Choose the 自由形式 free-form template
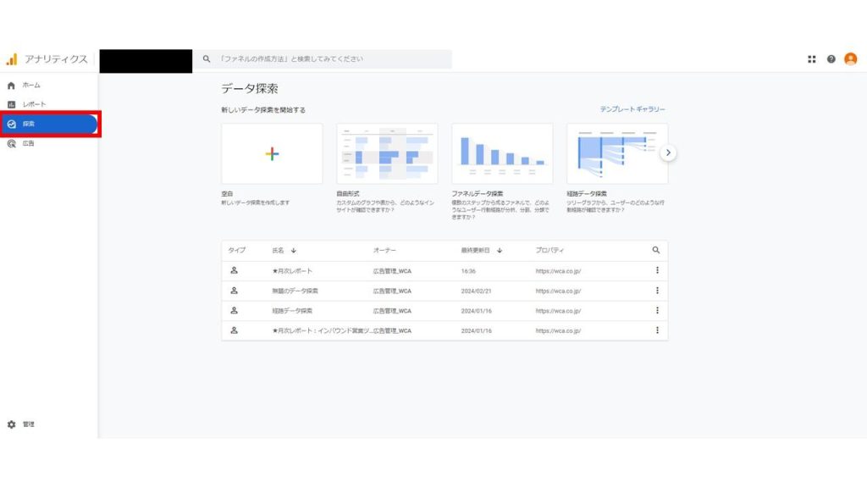Screen dimensions: 867x488 (387, 154)
